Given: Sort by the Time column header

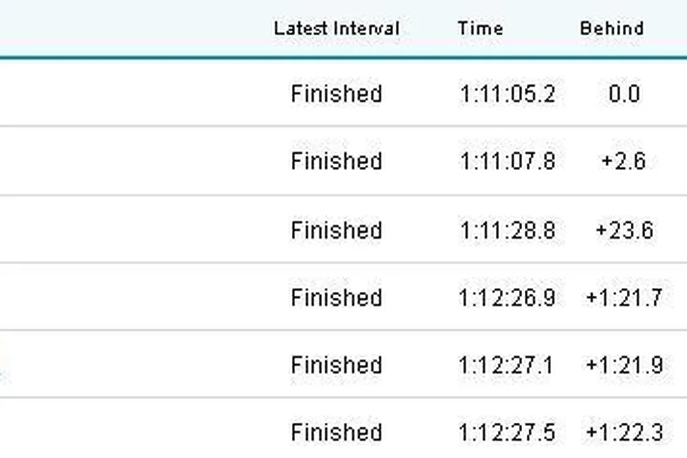Looking at the screenshot, I should point(480,29).
